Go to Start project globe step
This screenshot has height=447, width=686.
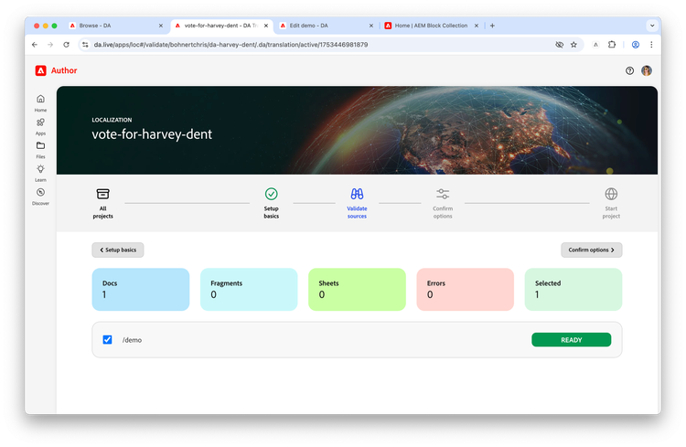click(x=611, y=194)
